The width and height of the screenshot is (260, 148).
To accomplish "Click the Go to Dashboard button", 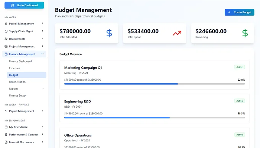I will (x=24, y=6).
